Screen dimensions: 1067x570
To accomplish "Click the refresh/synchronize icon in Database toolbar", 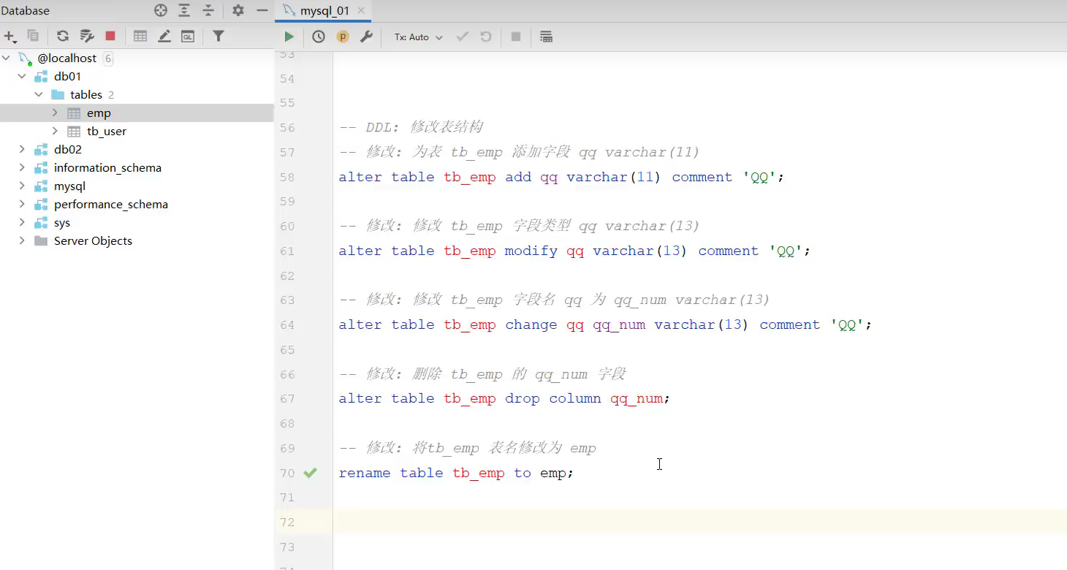I will coord(62,36).
